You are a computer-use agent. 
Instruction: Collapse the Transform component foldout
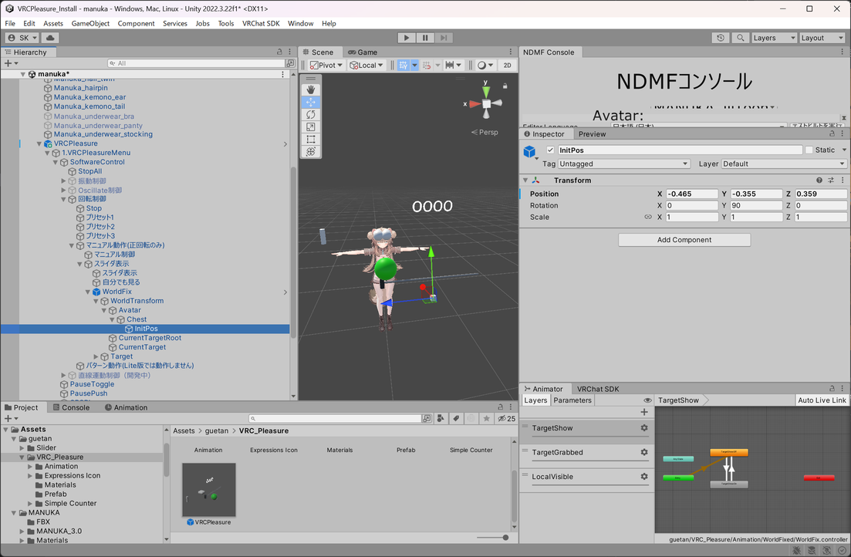(x=525, y=181)
